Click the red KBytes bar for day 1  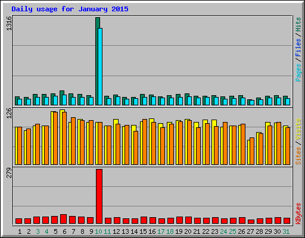18,221
